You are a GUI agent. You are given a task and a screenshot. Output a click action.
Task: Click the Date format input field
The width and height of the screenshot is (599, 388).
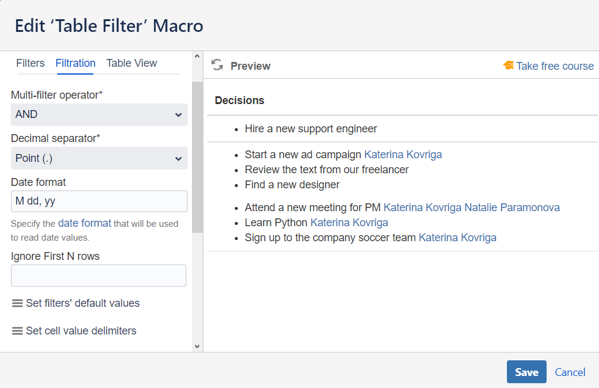[x=99, y=202]
